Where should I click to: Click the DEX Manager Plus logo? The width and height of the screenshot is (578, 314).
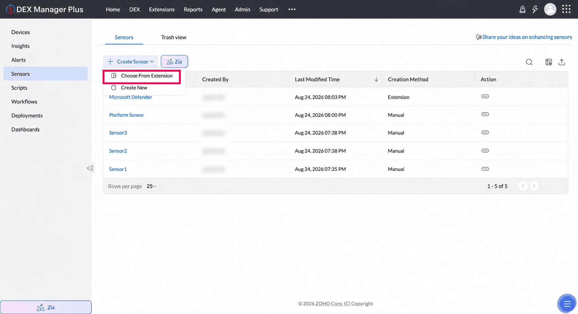[x=45, y=10]
